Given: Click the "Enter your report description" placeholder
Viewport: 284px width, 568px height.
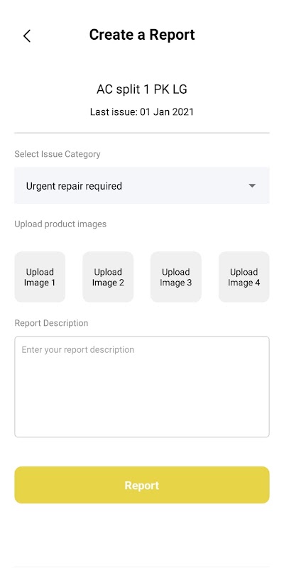Looking at the screenshot, I should (78, 349).
